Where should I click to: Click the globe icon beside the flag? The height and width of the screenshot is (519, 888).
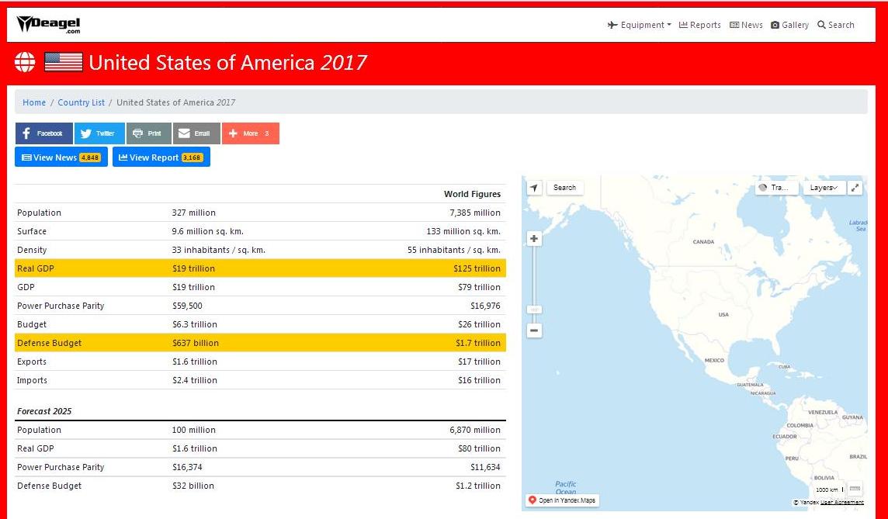click(25, 63)
